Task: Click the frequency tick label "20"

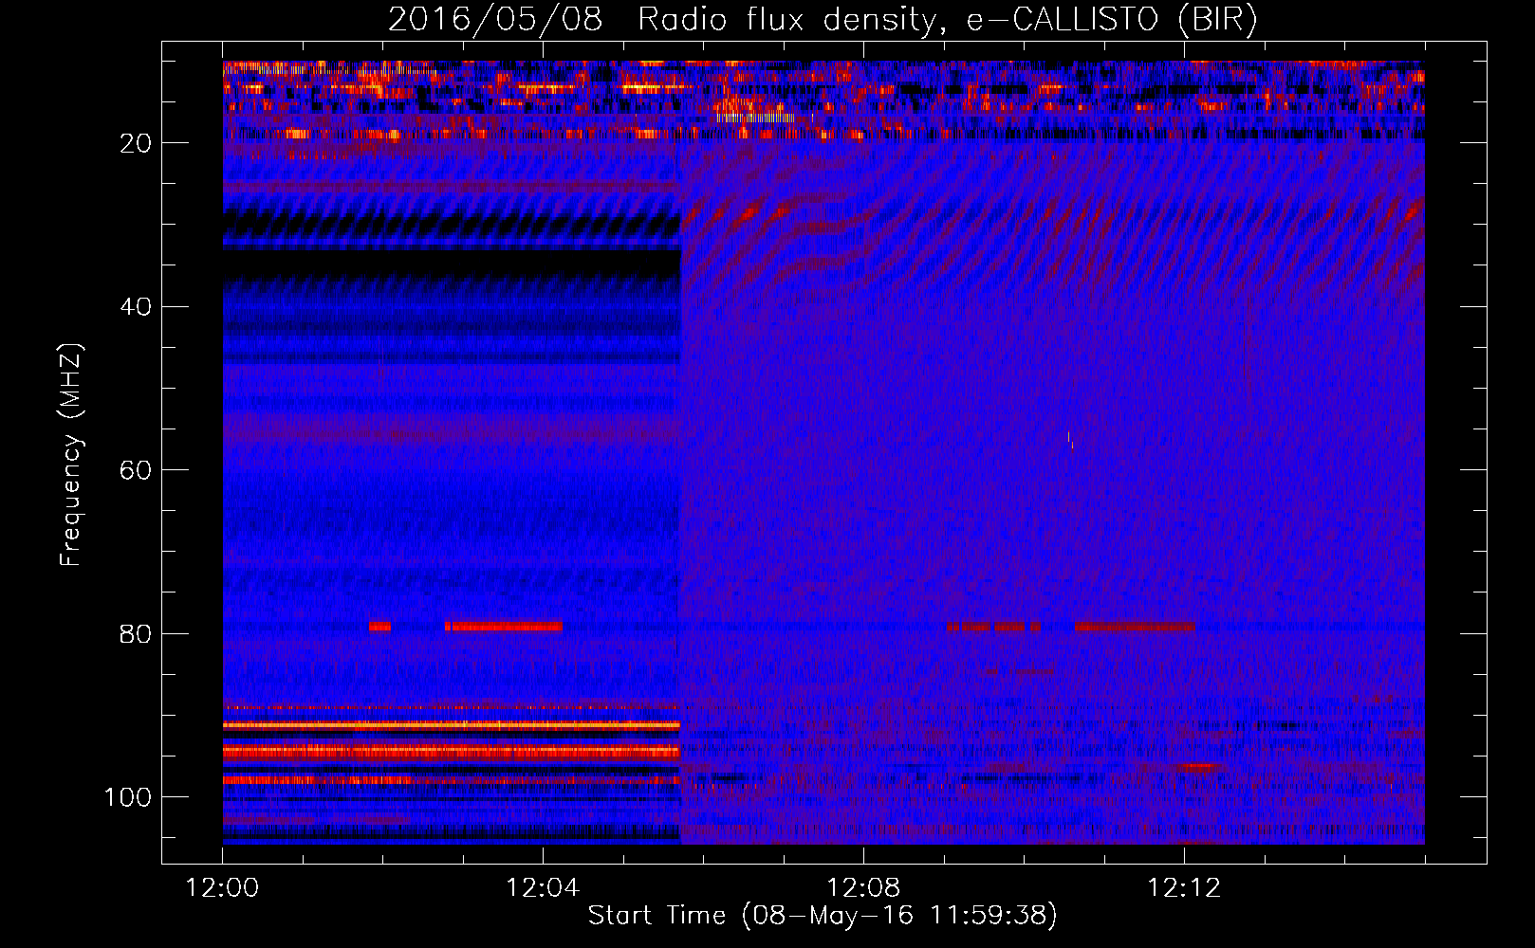Action: point(136,143)
